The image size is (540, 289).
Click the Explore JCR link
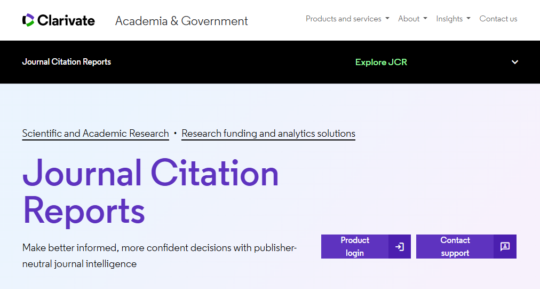click(x=381, y=62)
